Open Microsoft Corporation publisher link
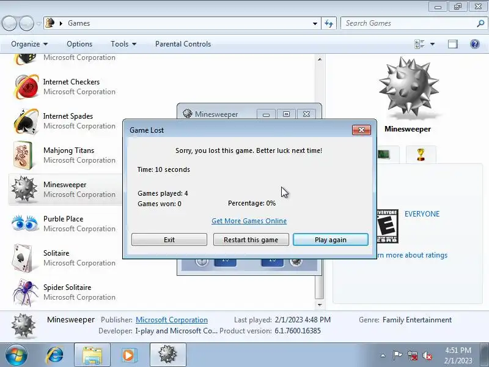The width and height of the screenshot is (489, 367). [172, 320]
